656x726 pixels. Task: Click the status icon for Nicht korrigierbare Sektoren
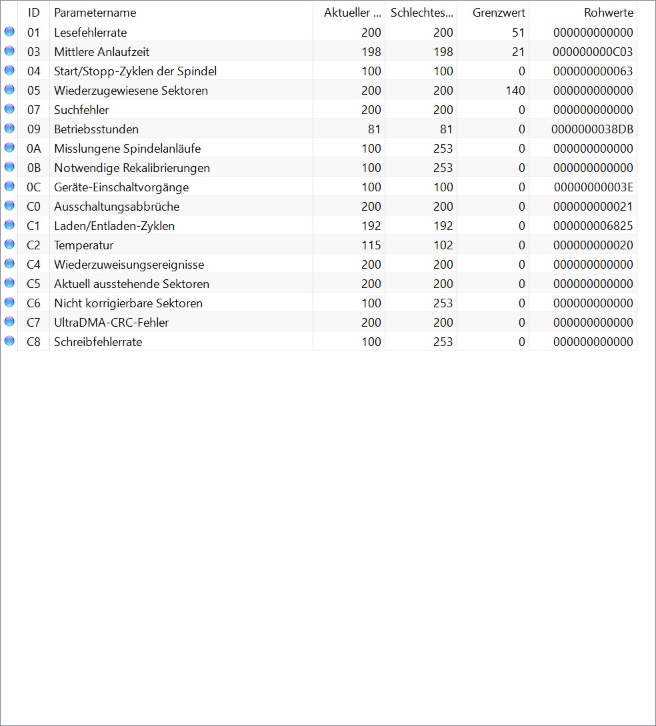click(x=9, y=303)
